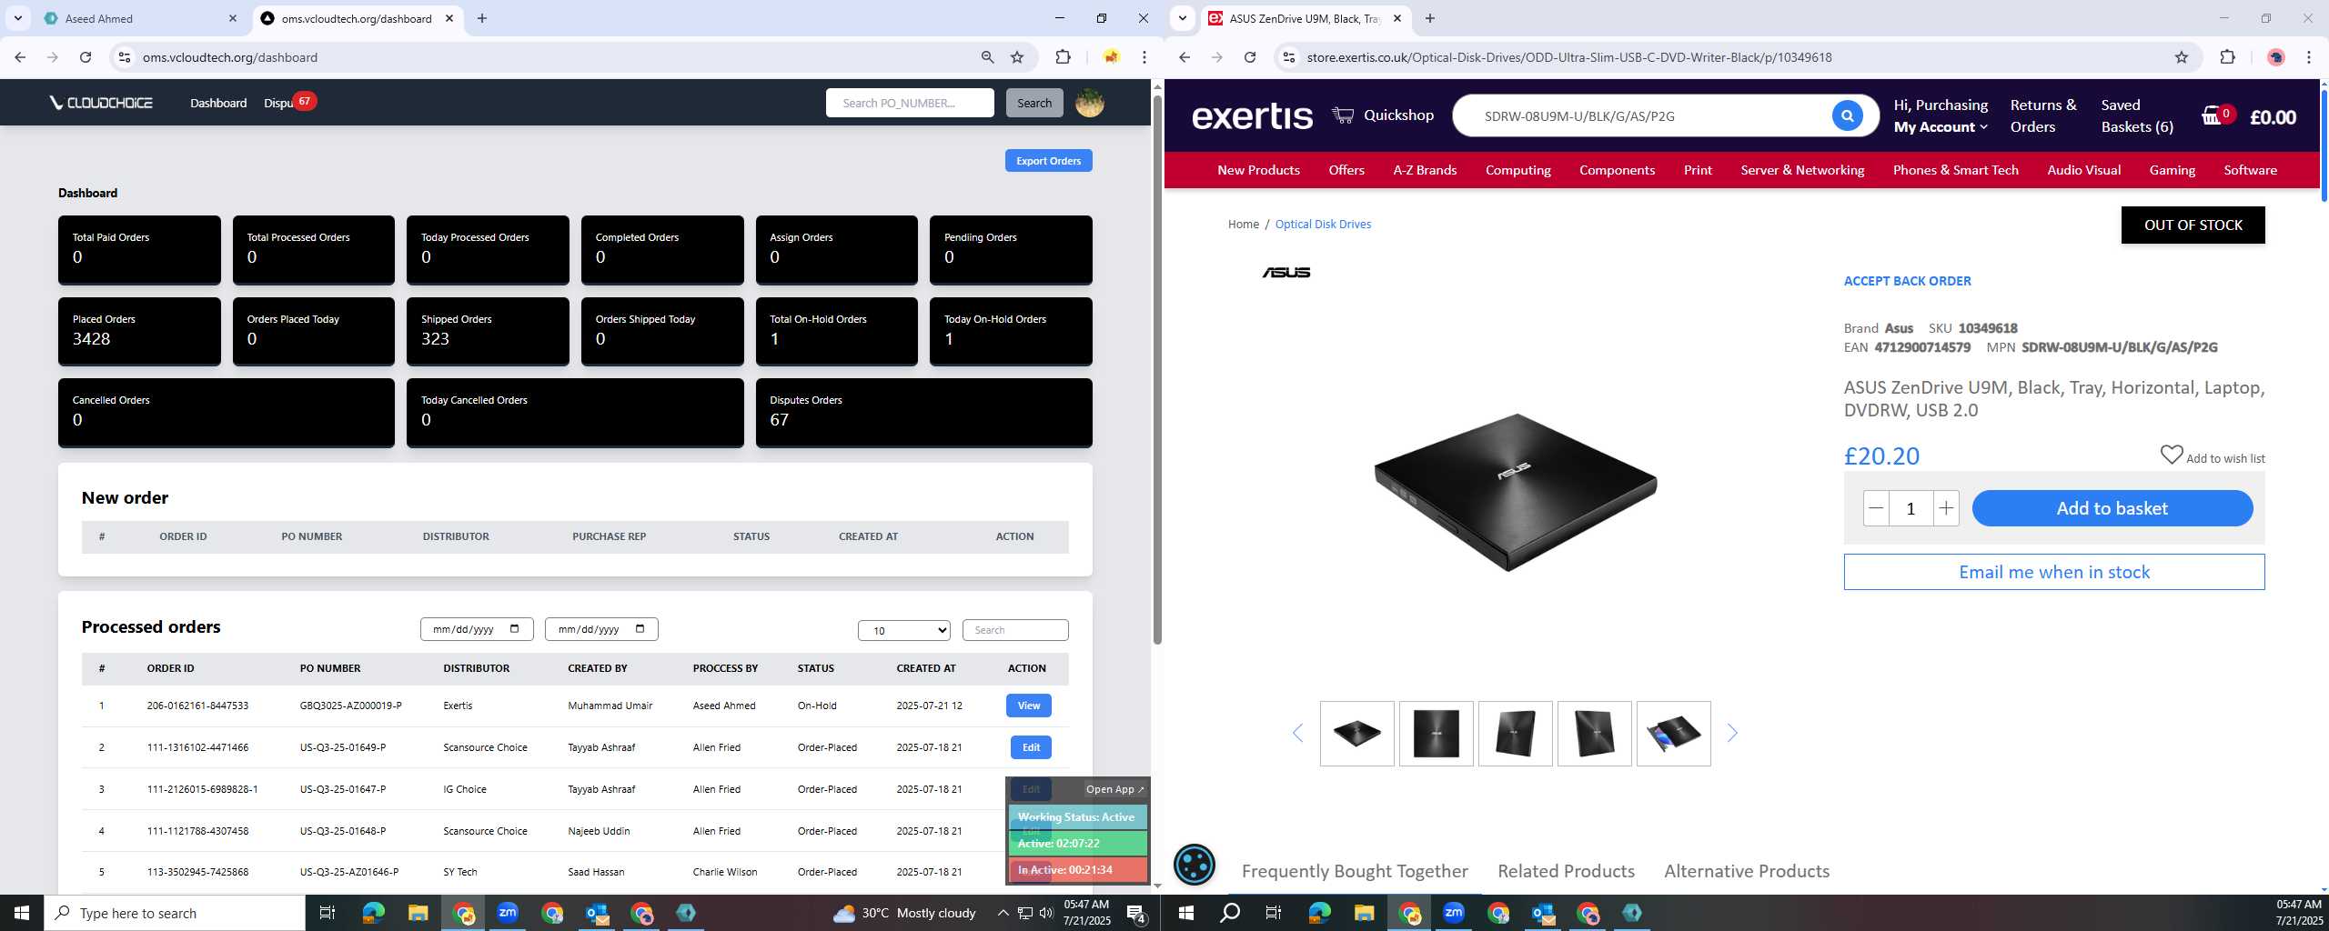Decrease product quantity with minus button
2329x931 pixels.
1876,508
